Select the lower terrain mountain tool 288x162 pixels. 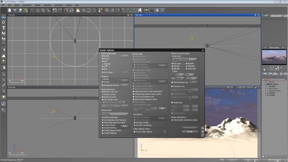point(4,39)
